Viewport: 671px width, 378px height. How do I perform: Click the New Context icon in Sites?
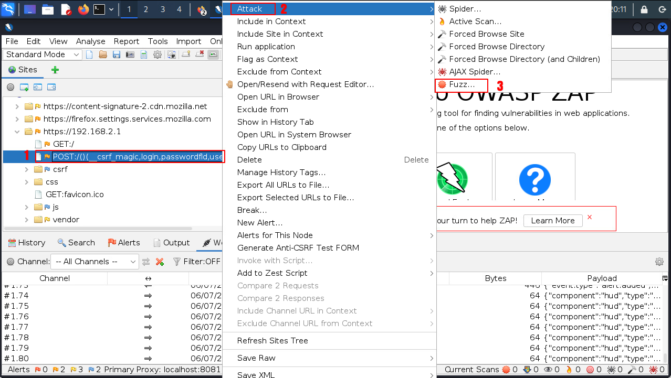tap(24, 87)
